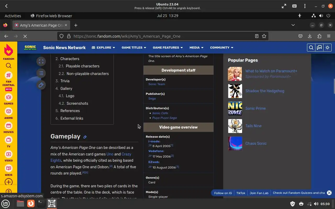Click the URL address bar

[162, 36]
